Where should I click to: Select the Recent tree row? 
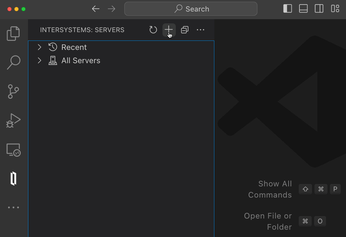(x=121, y=47)
